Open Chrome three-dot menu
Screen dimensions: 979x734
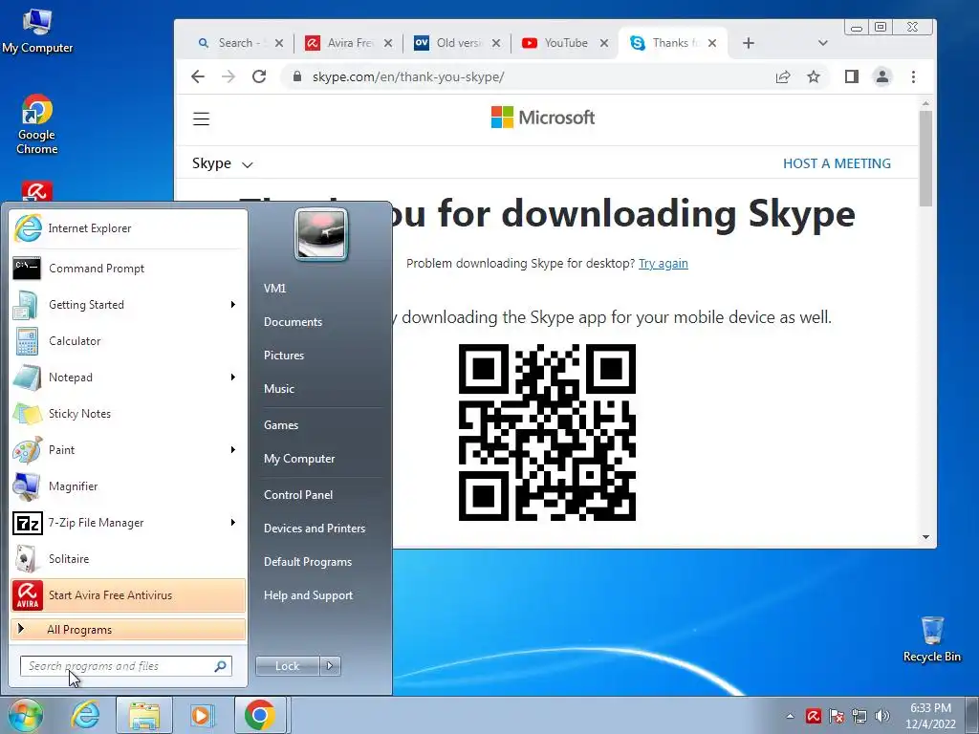[913, 76]
